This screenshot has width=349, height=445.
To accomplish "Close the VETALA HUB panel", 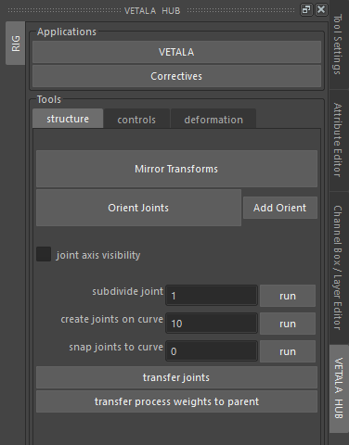I will coord(321,10).
